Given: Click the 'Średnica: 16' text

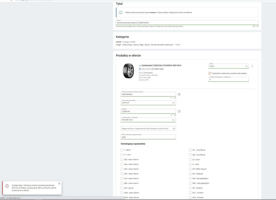Looking at the screenshot, I should tap(144, 80).
